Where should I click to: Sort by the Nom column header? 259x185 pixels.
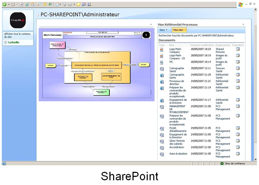tap(172, 45)
